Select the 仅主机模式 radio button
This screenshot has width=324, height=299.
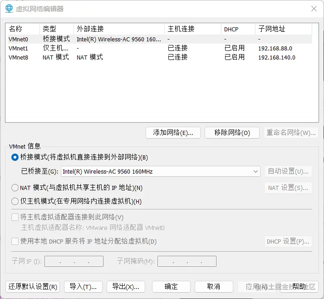click(15, 201)
